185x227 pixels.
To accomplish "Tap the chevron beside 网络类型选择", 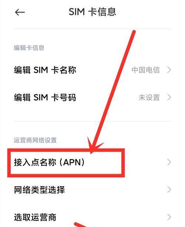I will click(169, 190).
